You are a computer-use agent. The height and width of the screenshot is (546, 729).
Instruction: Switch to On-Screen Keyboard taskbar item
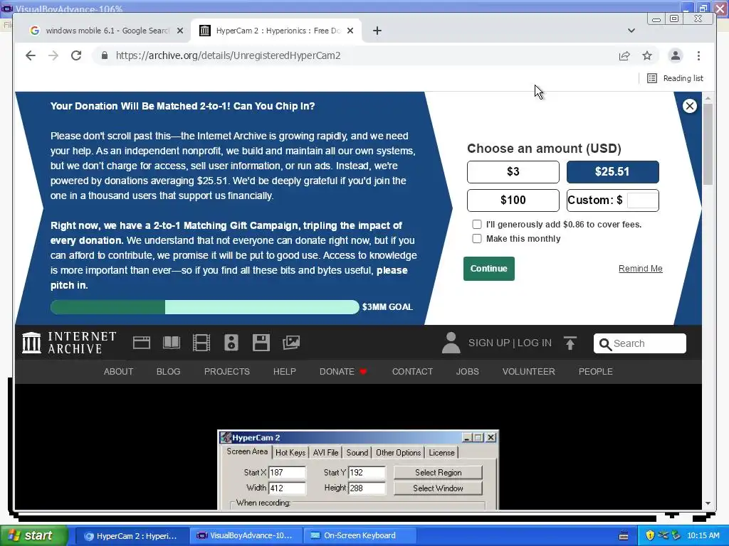(359, 536)
